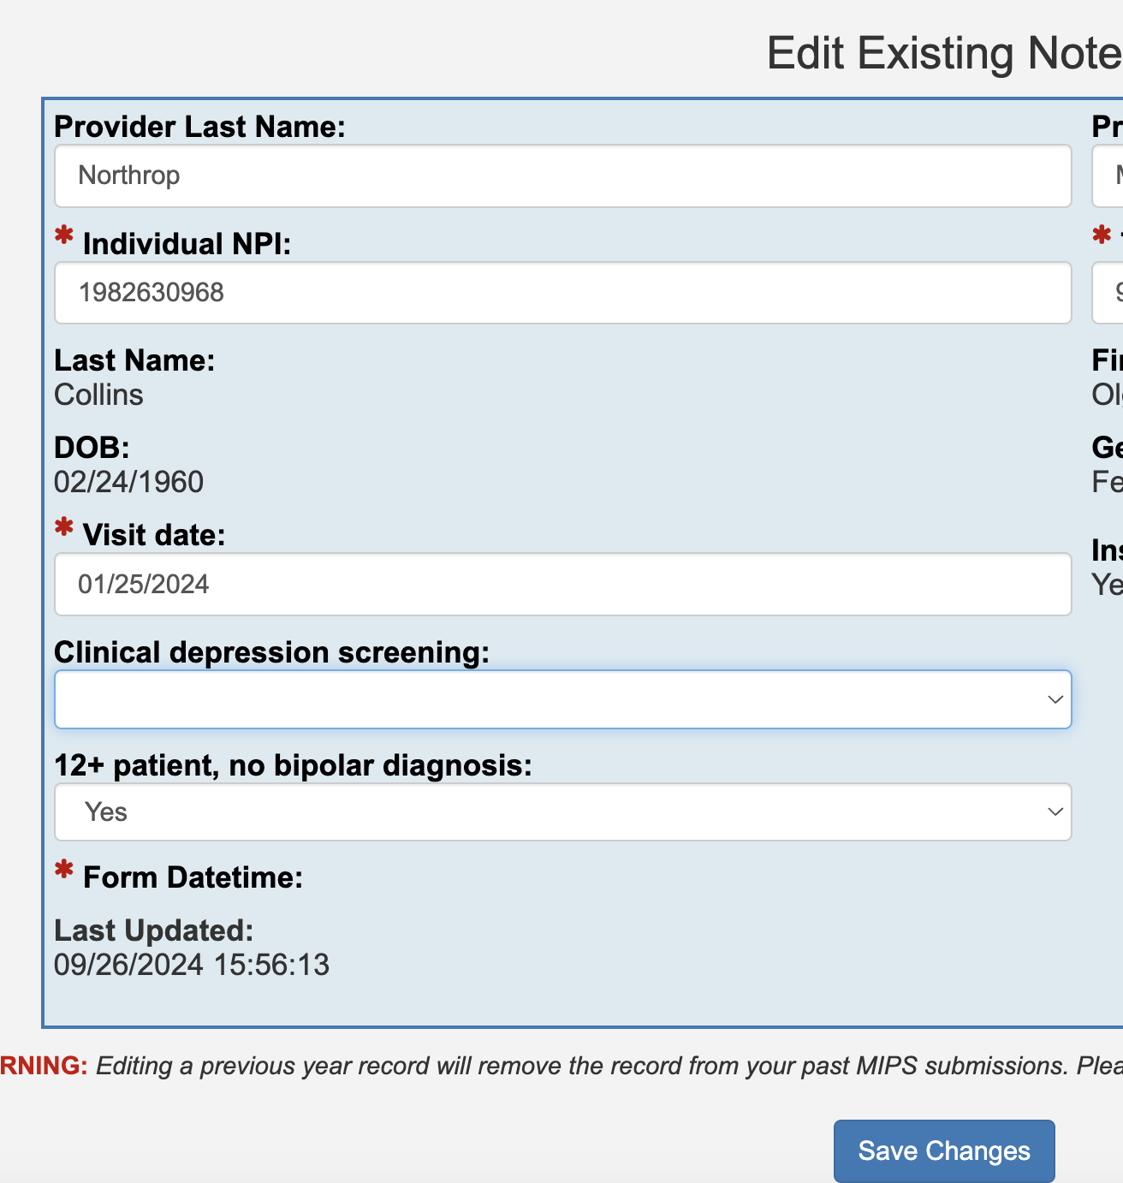Click the 12+ patient, no bipolar diagnosis label
The height and width of the screenshot is (1183, 1123).
293,765
